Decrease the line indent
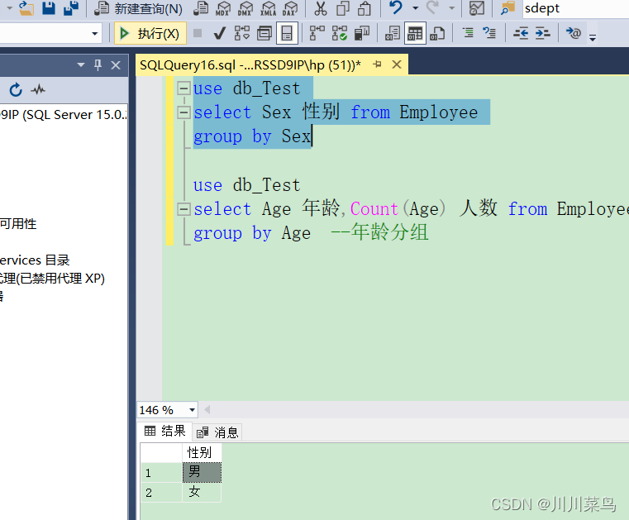Image resolution: width=629 pixels, height=520 pixels. (521, 33)
